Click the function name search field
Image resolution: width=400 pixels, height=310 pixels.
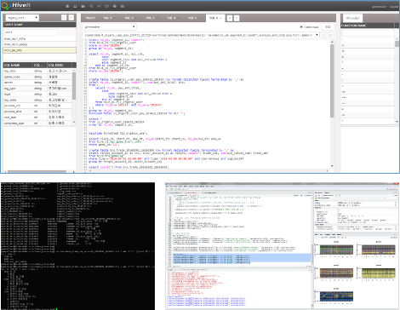pyautogui.click(x=368, y=33)
